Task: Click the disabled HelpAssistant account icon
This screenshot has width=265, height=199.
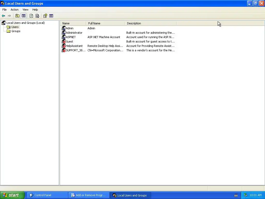Action: coord(64,46)
